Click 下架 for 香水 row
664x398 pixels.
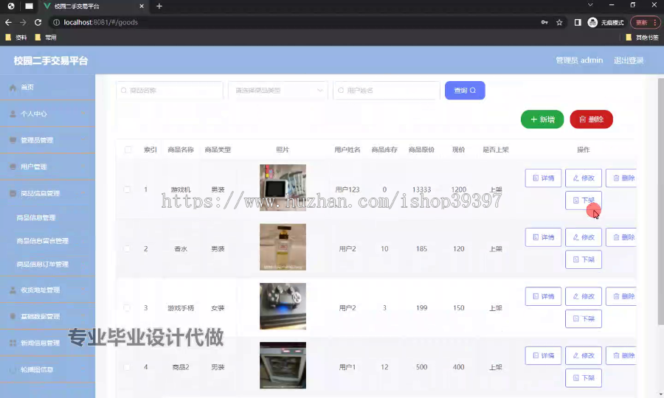coord(583,259)
